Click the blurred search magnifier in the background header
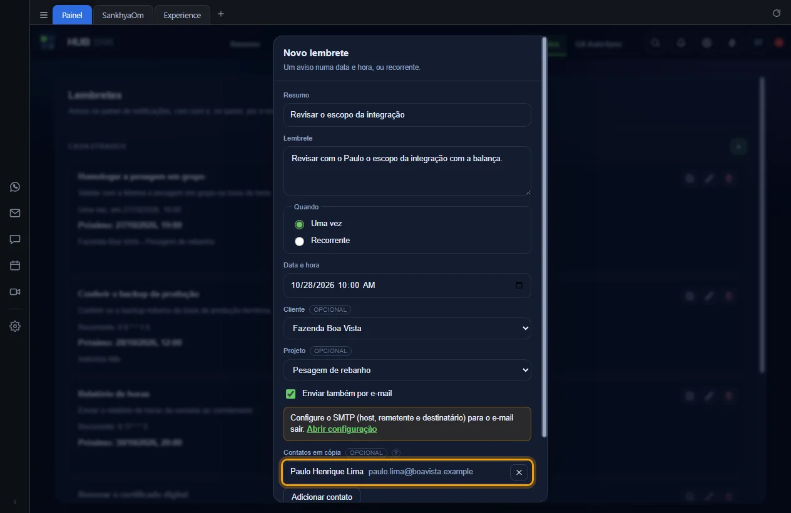This screenshot has height=513, width=791. (655, 43)
